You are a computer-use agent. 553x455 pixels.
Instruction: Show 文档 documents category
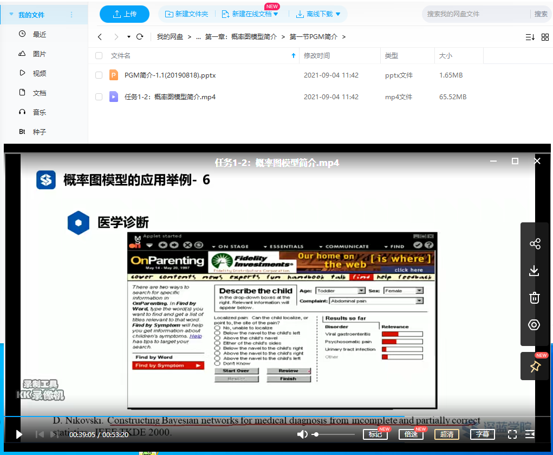pos(40,93)
